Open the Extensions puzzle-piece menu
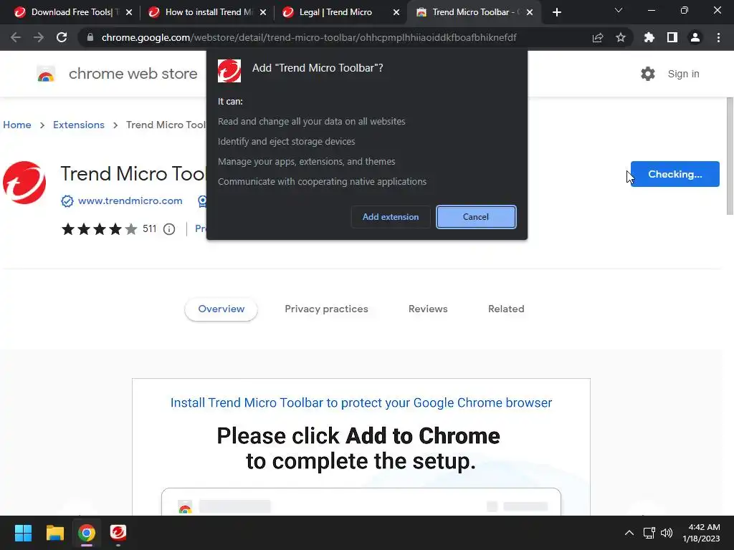This screenshot has height=550, width=734. [x=649, y=37]
